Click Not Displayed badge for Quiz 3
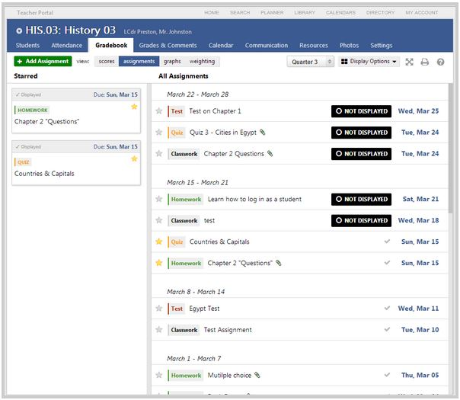This screenshot has height=400, width=460. [x=361, y=133]
